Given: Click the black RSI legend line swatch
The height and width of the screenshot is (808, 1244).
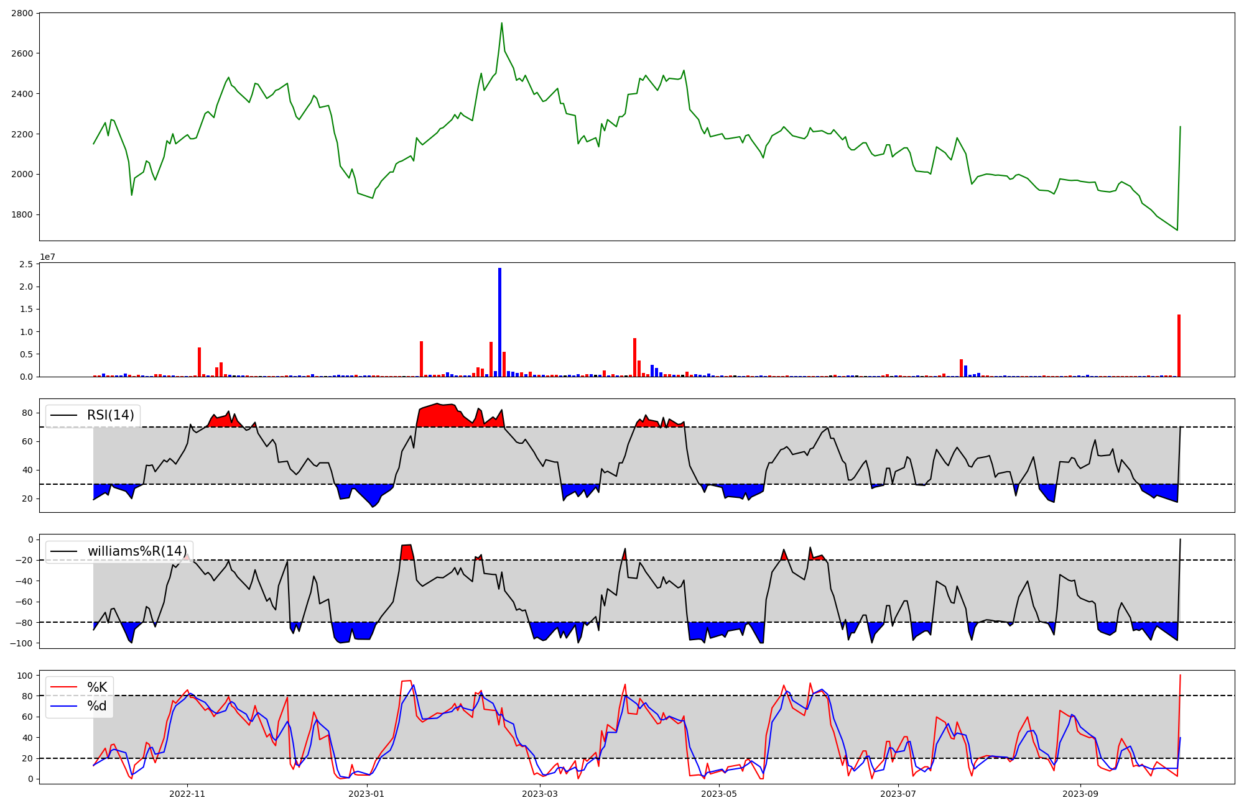Looking at the screenshot, I should 64,415.
